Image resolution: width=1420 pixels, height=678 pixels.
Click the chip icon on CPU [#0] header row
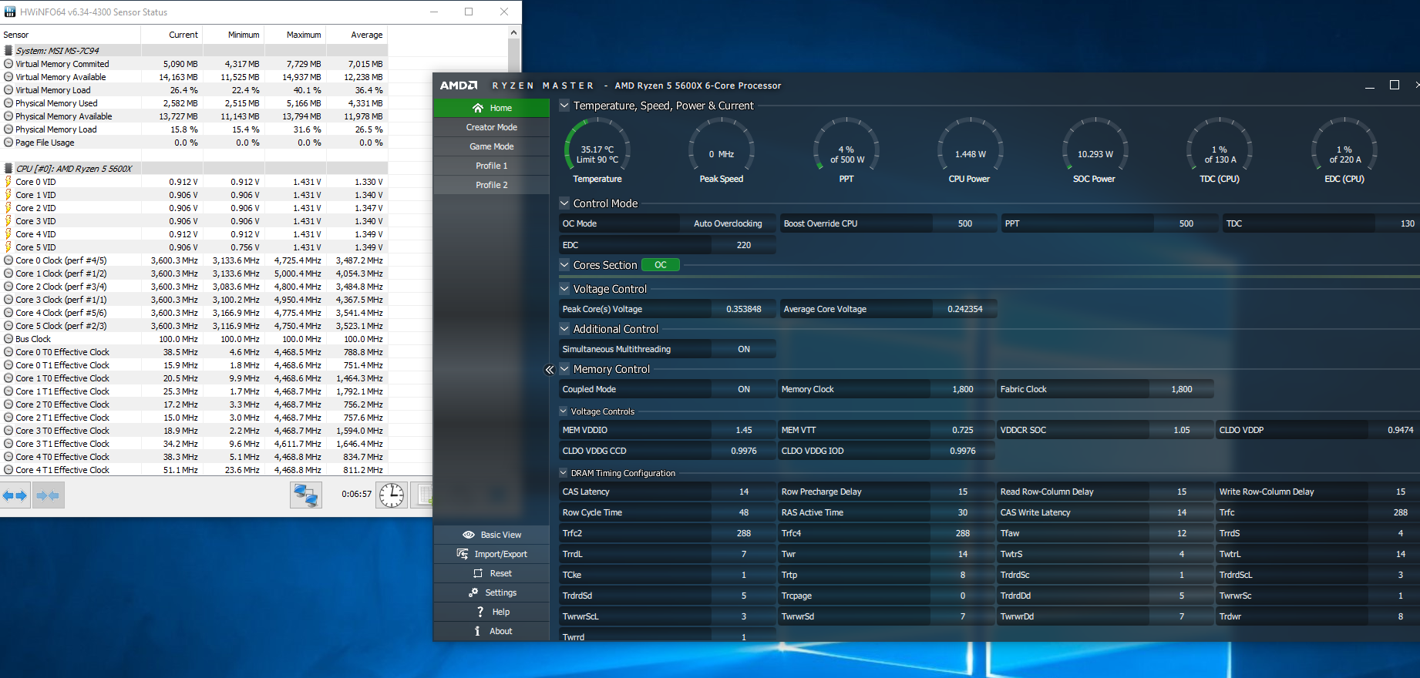pos(8,169)
